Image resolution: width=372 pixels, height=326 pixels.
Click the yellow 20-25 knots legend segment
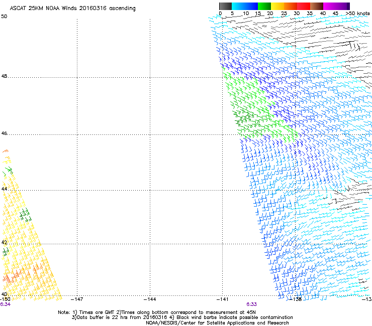pos(277,6)
